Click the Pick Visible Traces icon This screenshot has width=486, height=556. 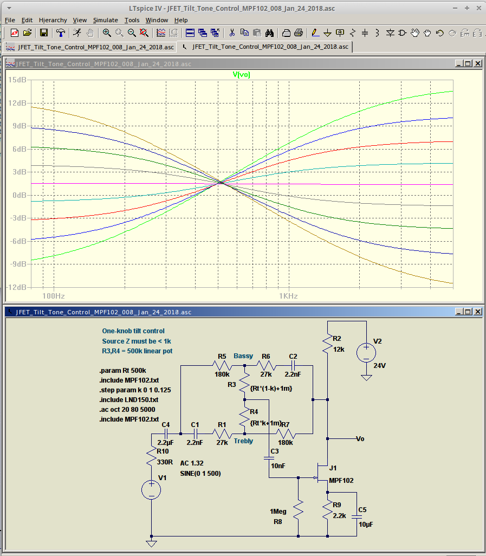tap(160, 33)
